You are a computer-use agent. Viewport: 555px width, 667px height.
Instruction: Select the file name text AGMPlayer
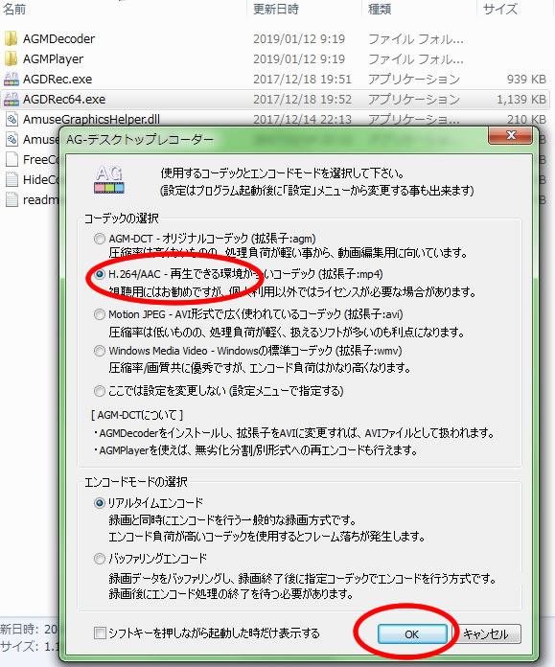pyautogui.click(x=53, y=58)
